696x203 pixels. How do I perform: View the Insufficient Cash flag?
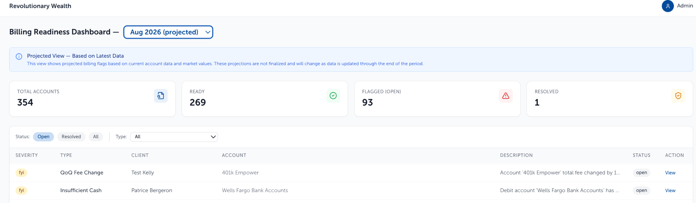670,190
